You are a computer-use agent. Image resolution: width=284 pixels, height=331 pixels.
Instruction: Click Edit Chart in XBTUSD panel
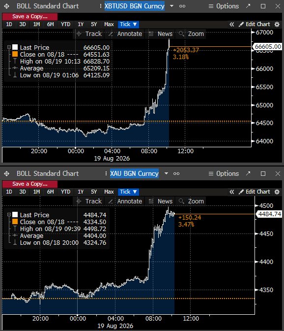coord(254,24)
